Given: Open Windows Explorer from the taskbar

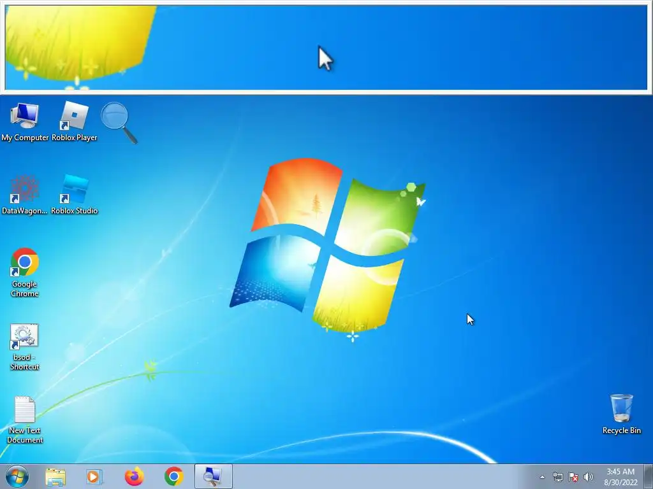Looking at the screenshot, I should point(55,476).
